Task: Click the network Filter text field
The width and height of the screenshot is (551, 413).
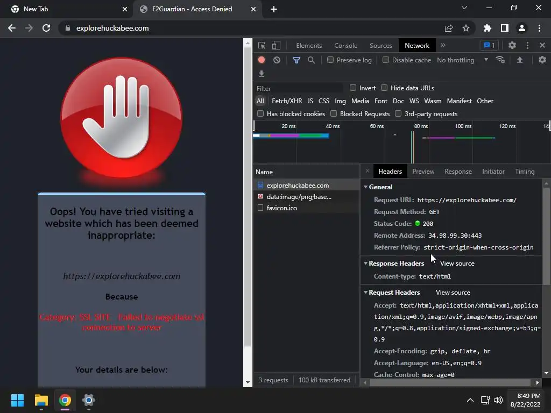Action: click(299, 88)
